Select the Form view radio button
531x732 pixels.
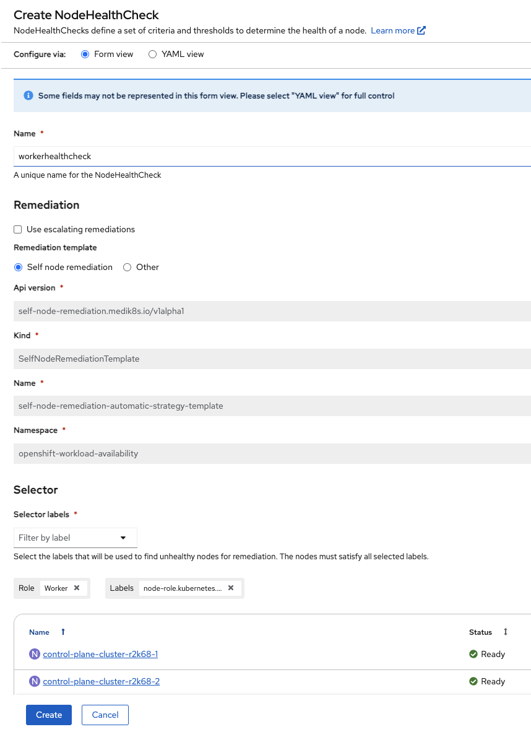(85, 54)
